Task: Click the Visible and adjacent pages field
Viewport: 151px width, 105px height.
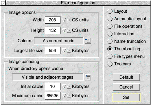Action: [48, 77]
